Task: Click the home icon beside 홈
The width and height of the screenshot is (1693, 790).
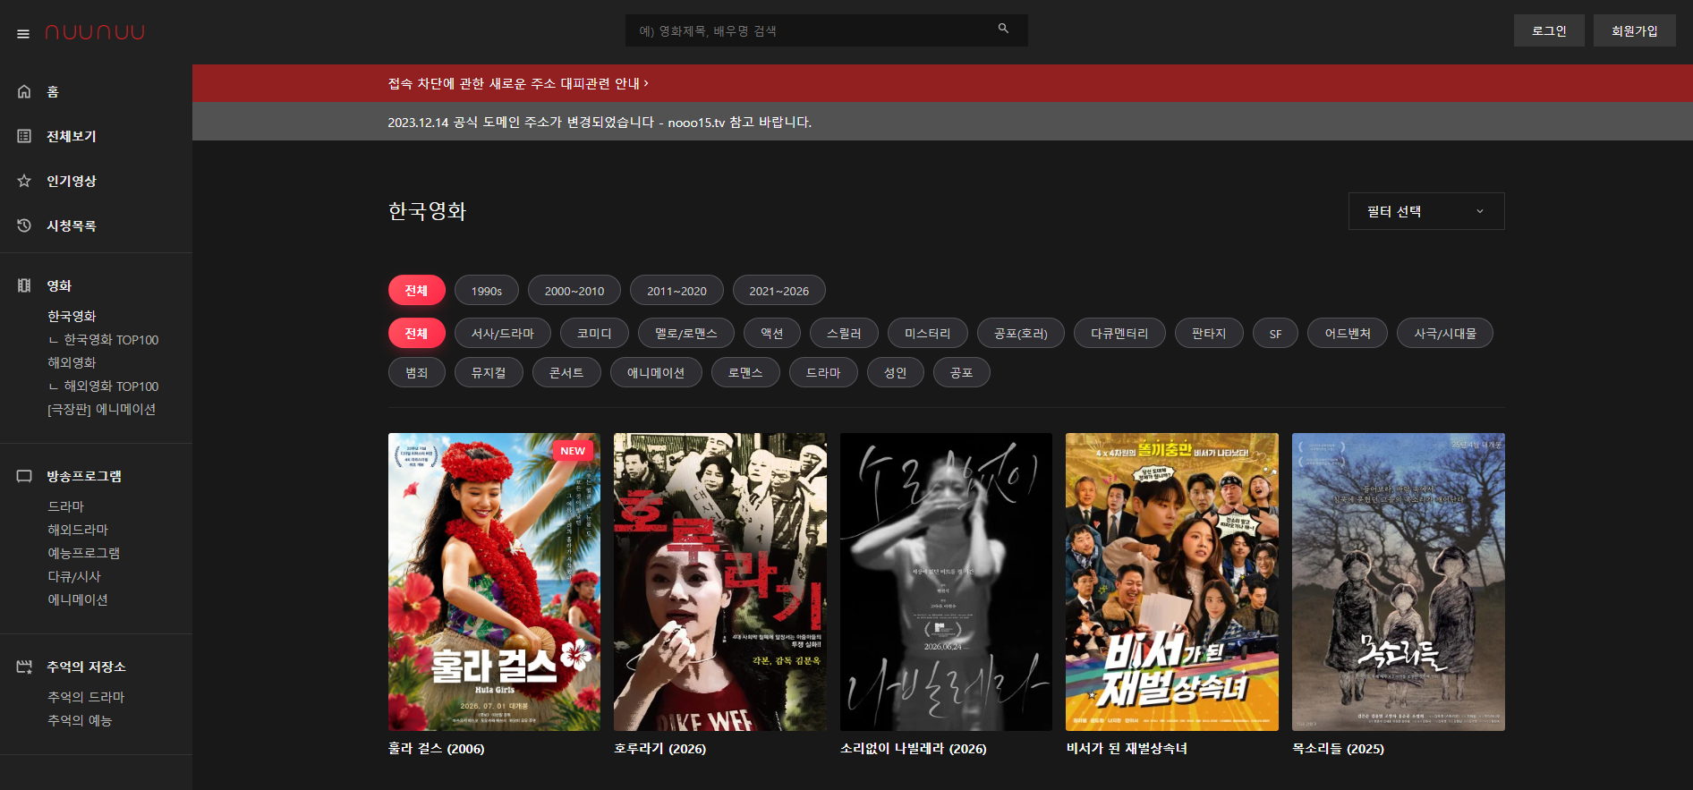Action: pos(24,91)
